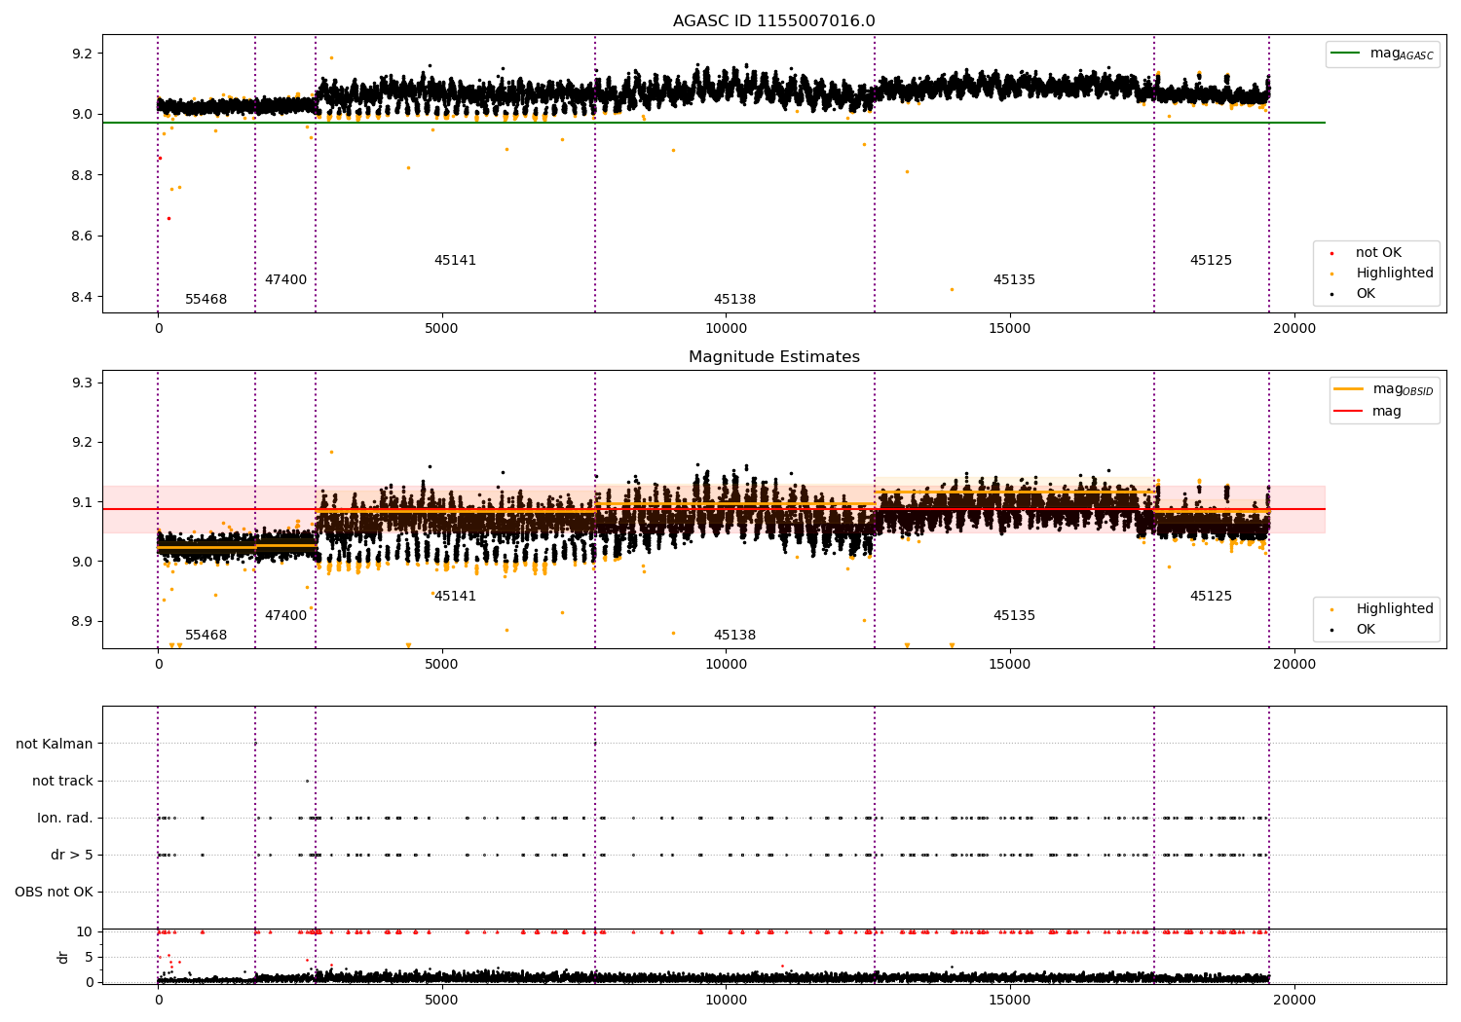Click OBSID label 45125 in the top plot
Image resolution: width=1461 pixels, height=1022 pixels.
(x=1211, y=261)
